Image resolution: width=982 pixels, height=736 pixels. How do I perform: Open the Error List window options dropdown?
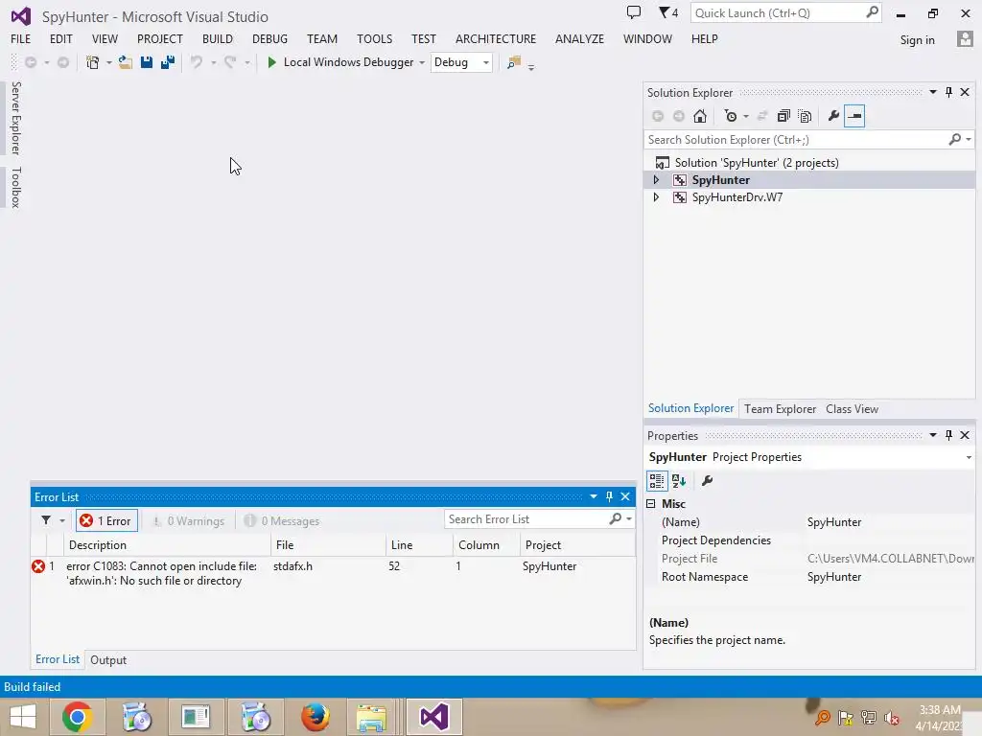point(594,497)
